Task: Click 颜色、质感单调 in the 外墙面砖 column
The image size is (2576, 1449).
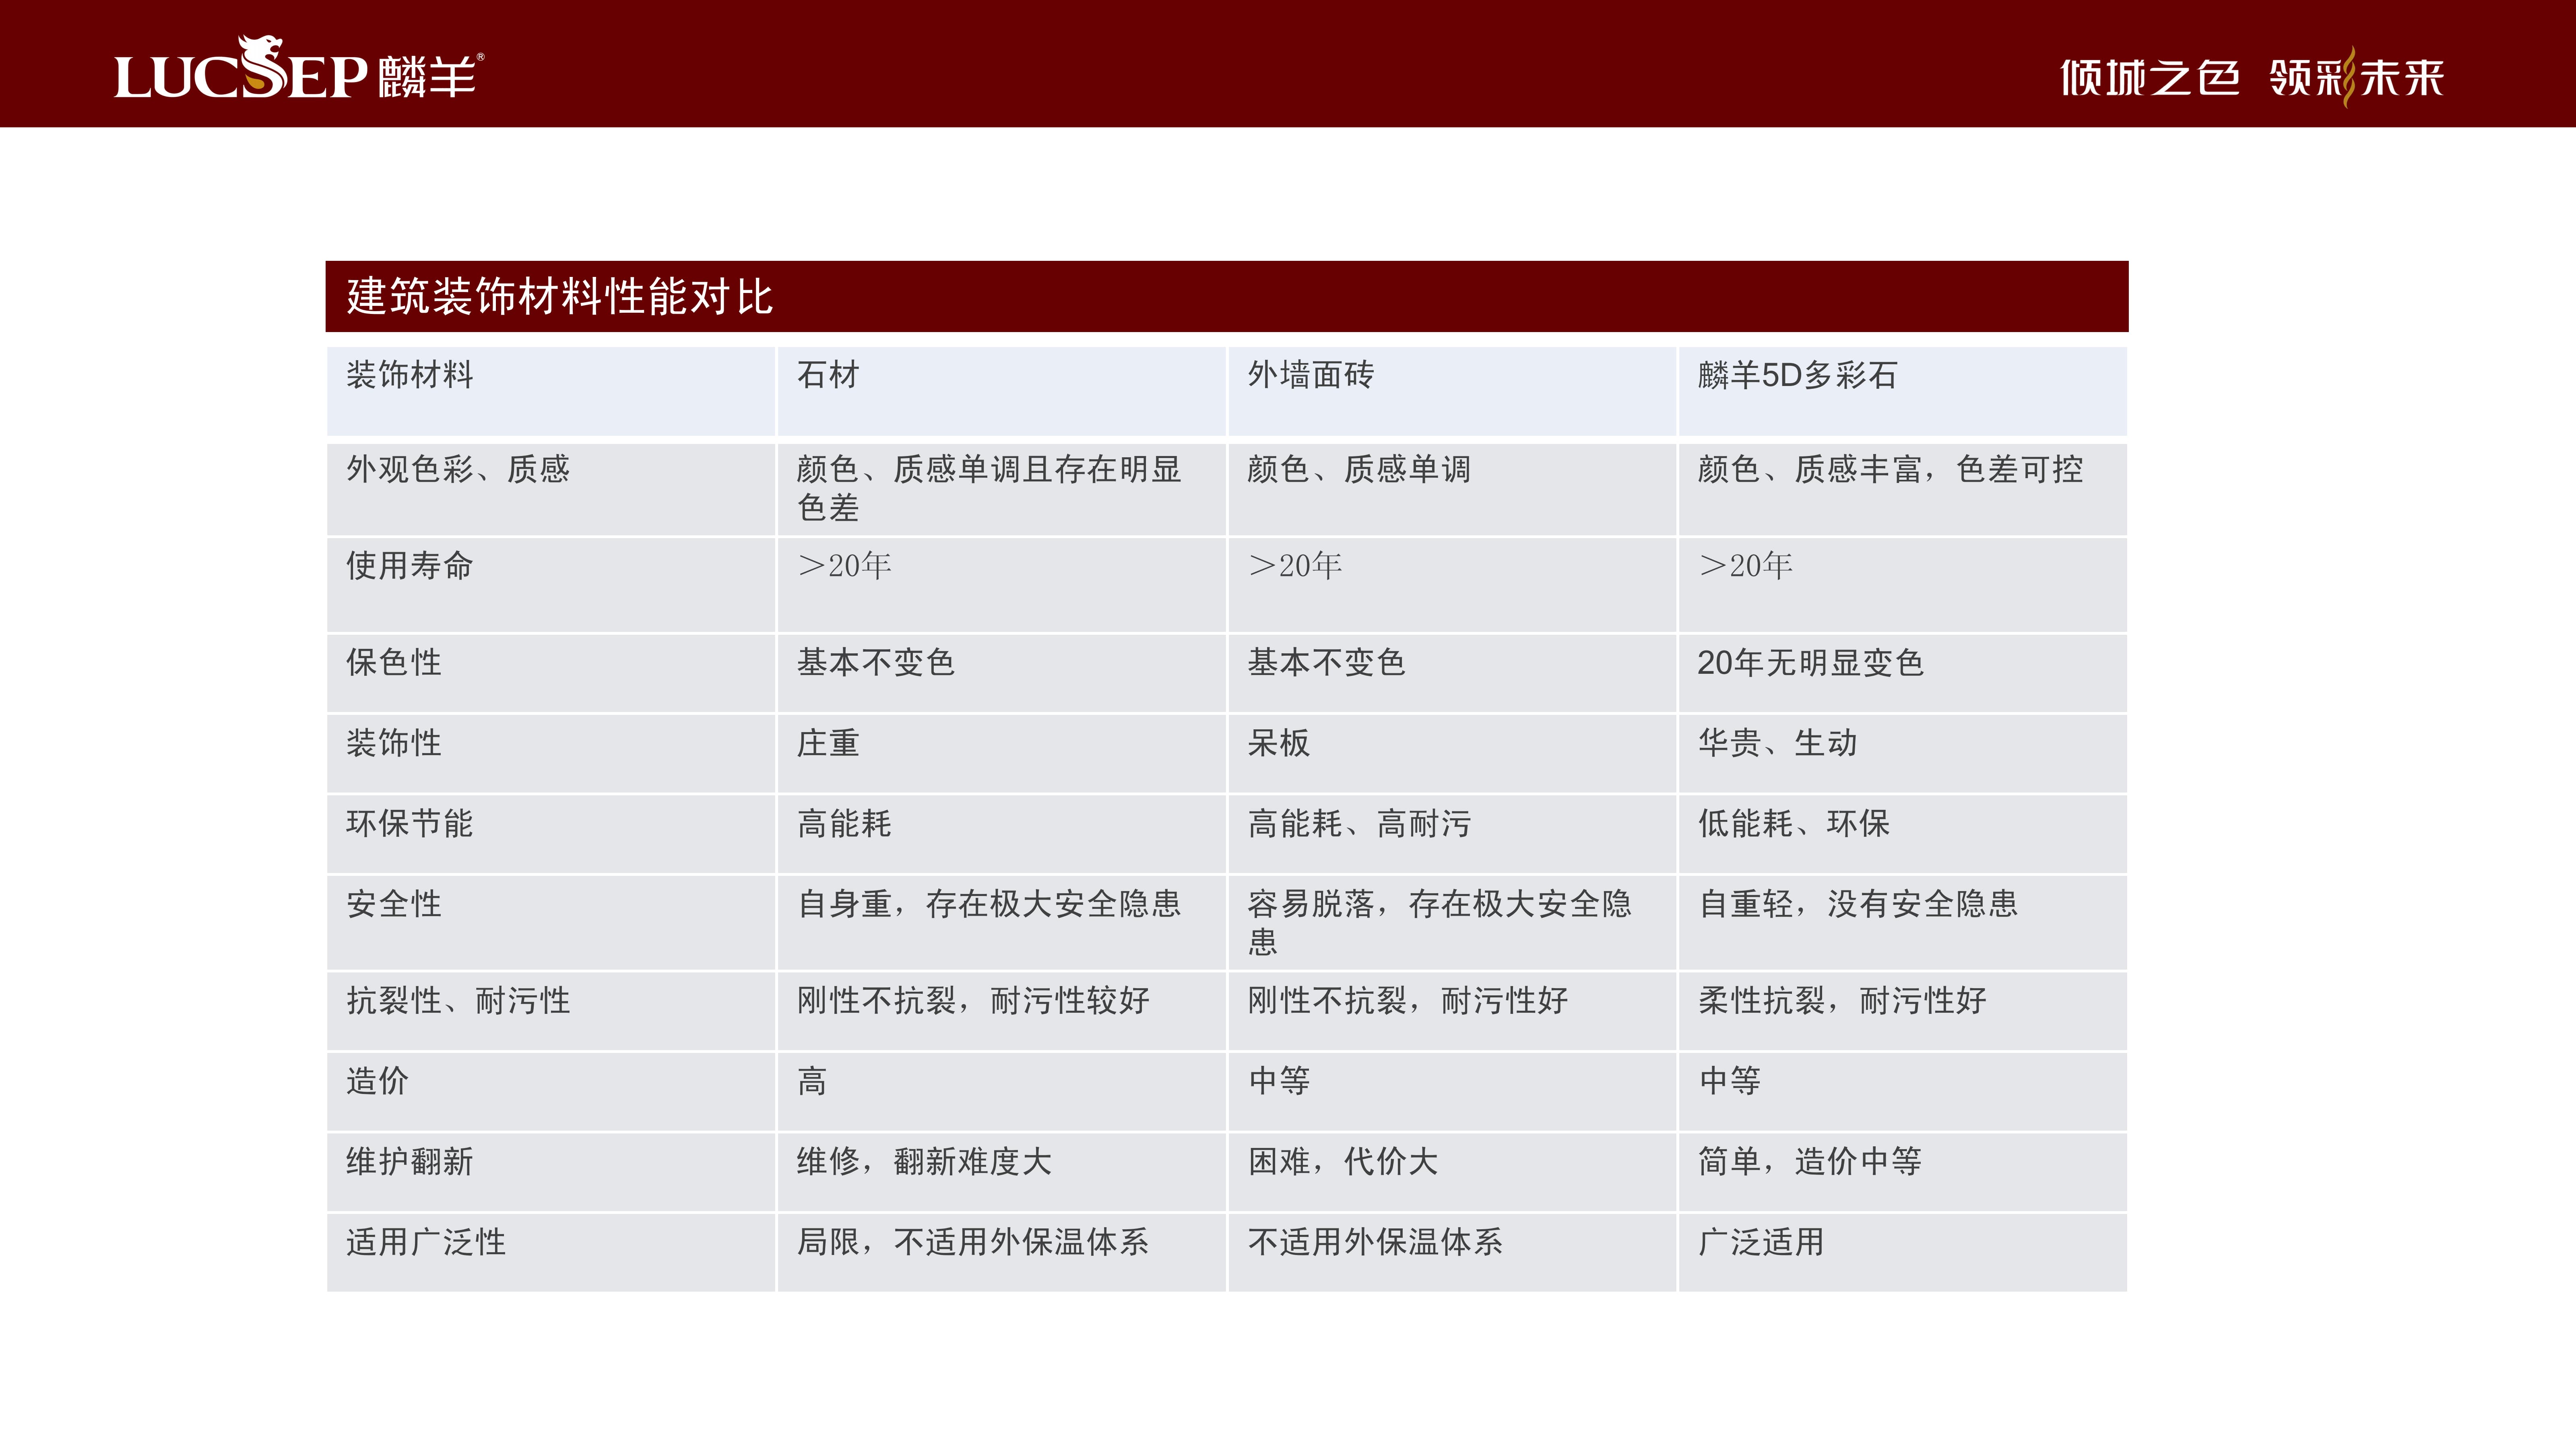Action: tap(1359, 469)
